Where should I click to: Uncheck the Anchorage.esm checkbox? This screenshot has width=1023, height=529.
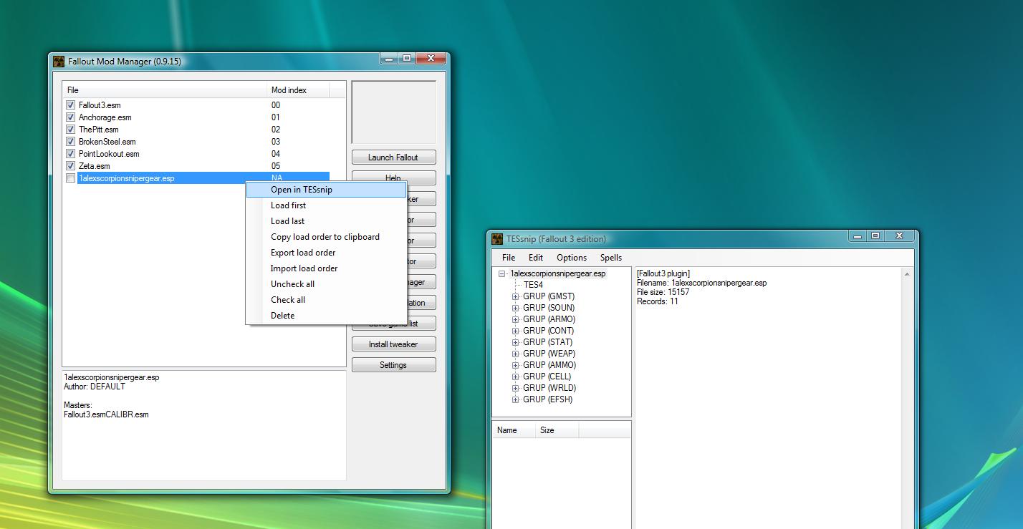click(x=70, y=117)
